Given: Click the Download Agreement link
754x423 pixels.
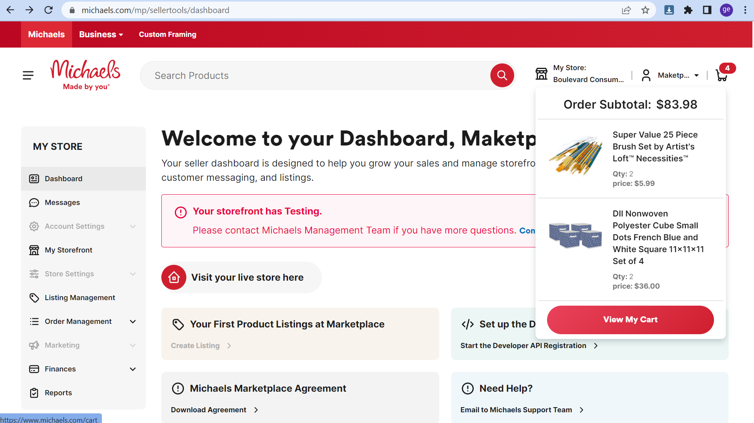Looking at the screenshot, I should [x=209, y=410].
